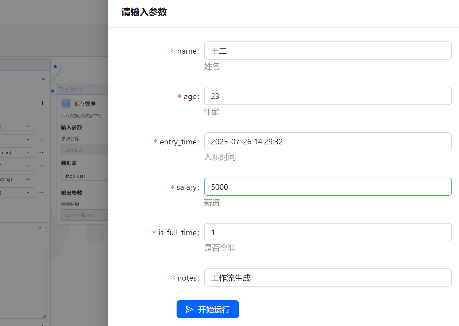
Task: Click the age input field
Action: 328,96
